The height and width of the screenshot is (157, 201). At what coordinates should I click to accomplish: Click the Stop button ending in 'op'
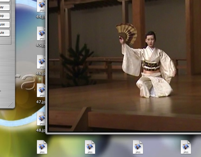[x=5, y=16]
